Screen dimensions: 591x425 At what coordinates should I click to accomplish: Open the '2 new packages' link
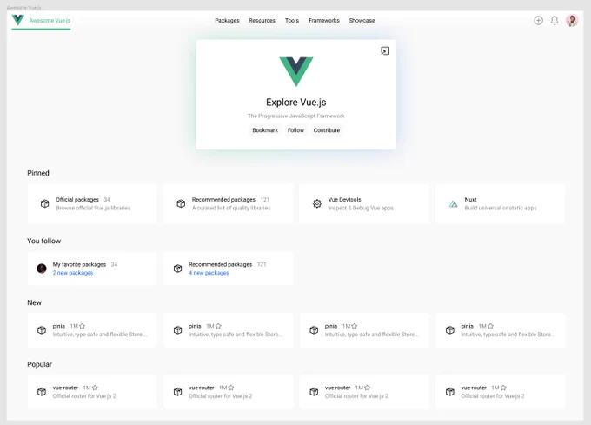73,273
